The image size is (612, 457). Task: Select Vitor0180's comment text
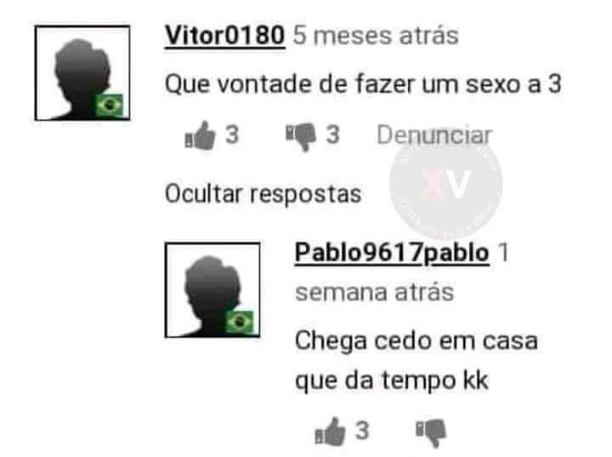click(363, 85)
